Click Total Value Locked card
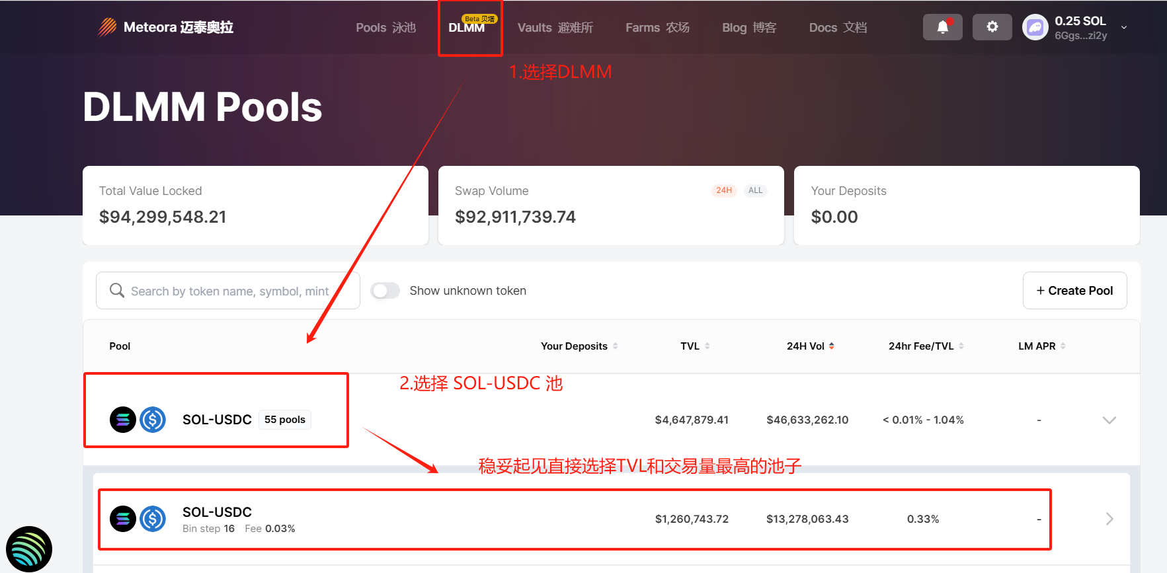This screenshot has height=573, width=1167. click(x=255, y=206)
